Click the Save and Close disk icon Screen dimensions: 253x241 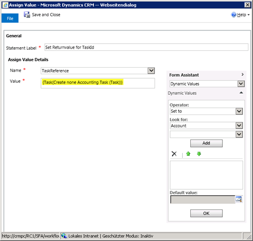pyautogui.click(x=27, y=15)
